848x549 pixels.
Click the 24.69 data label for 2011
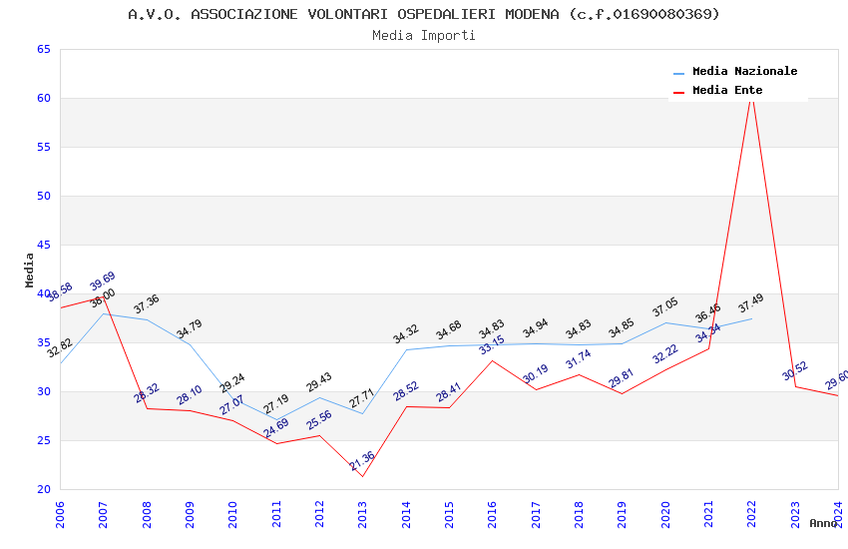[x=276, y=428]
